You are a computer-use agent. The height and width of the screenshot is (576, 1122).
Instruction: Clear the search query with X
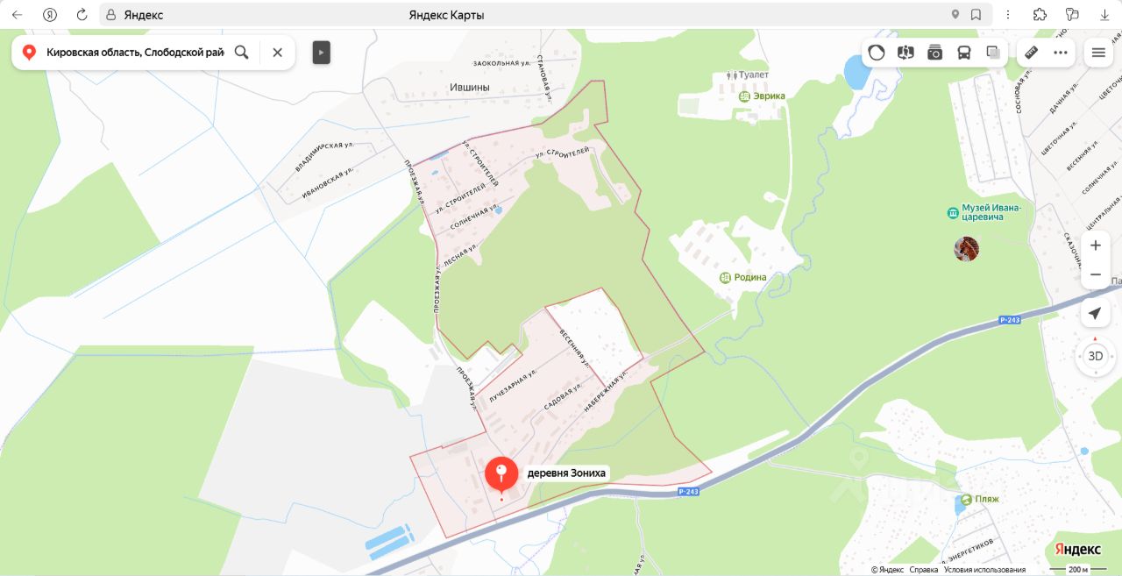pos(277,52)
